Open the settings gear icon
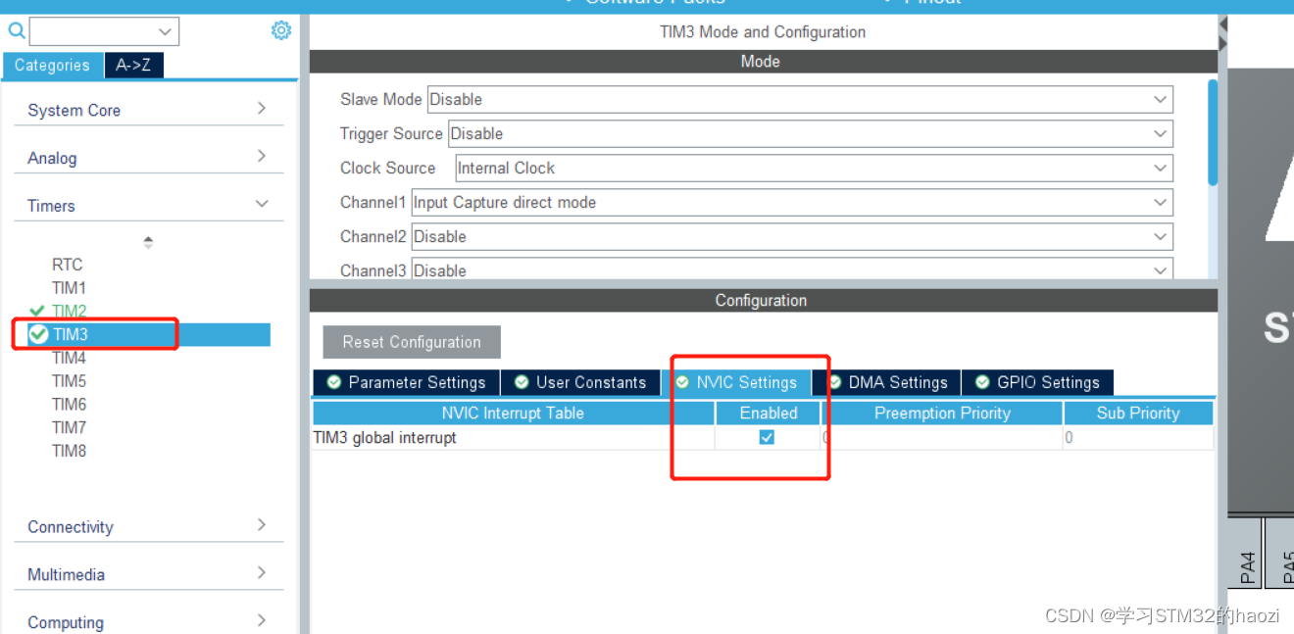Viewport: 1294px width, 634px height. click(281, 30)
